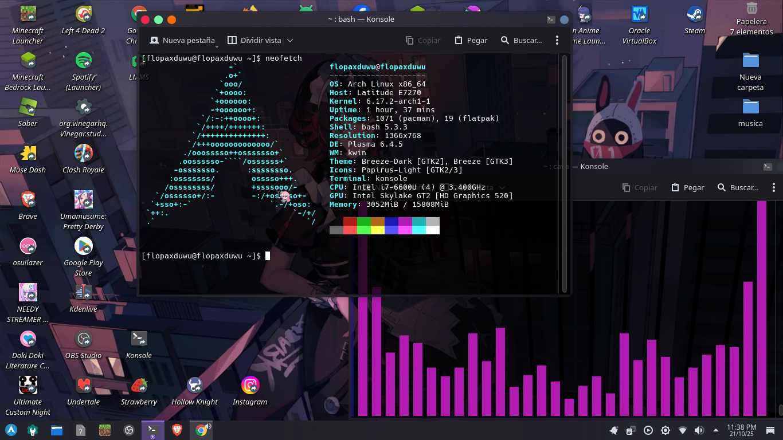Click Buscar... in the cava Konsole toolbar
The image size is (783, 440).
pos(738,188)
